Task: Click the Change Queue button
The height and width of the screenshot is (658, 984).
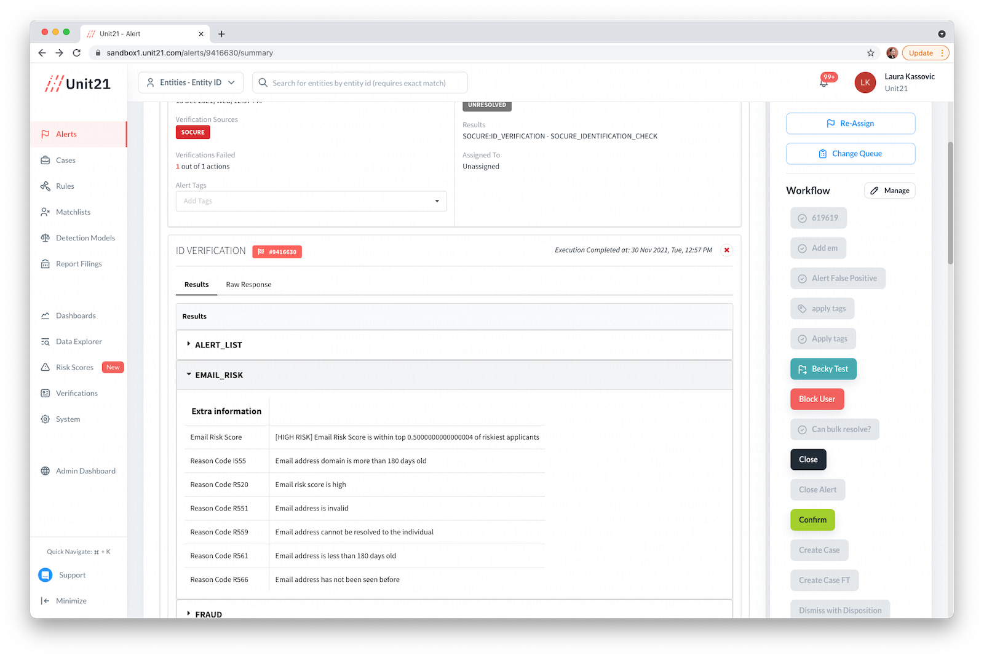Action: click(851, 154)
